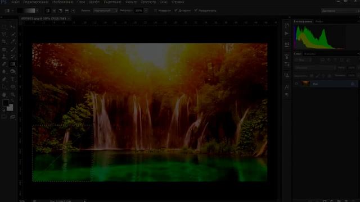Viewport: 360px width, 202px height.
Task: Lock layer position in Layers panel
Action: click(x=324, y=76)
